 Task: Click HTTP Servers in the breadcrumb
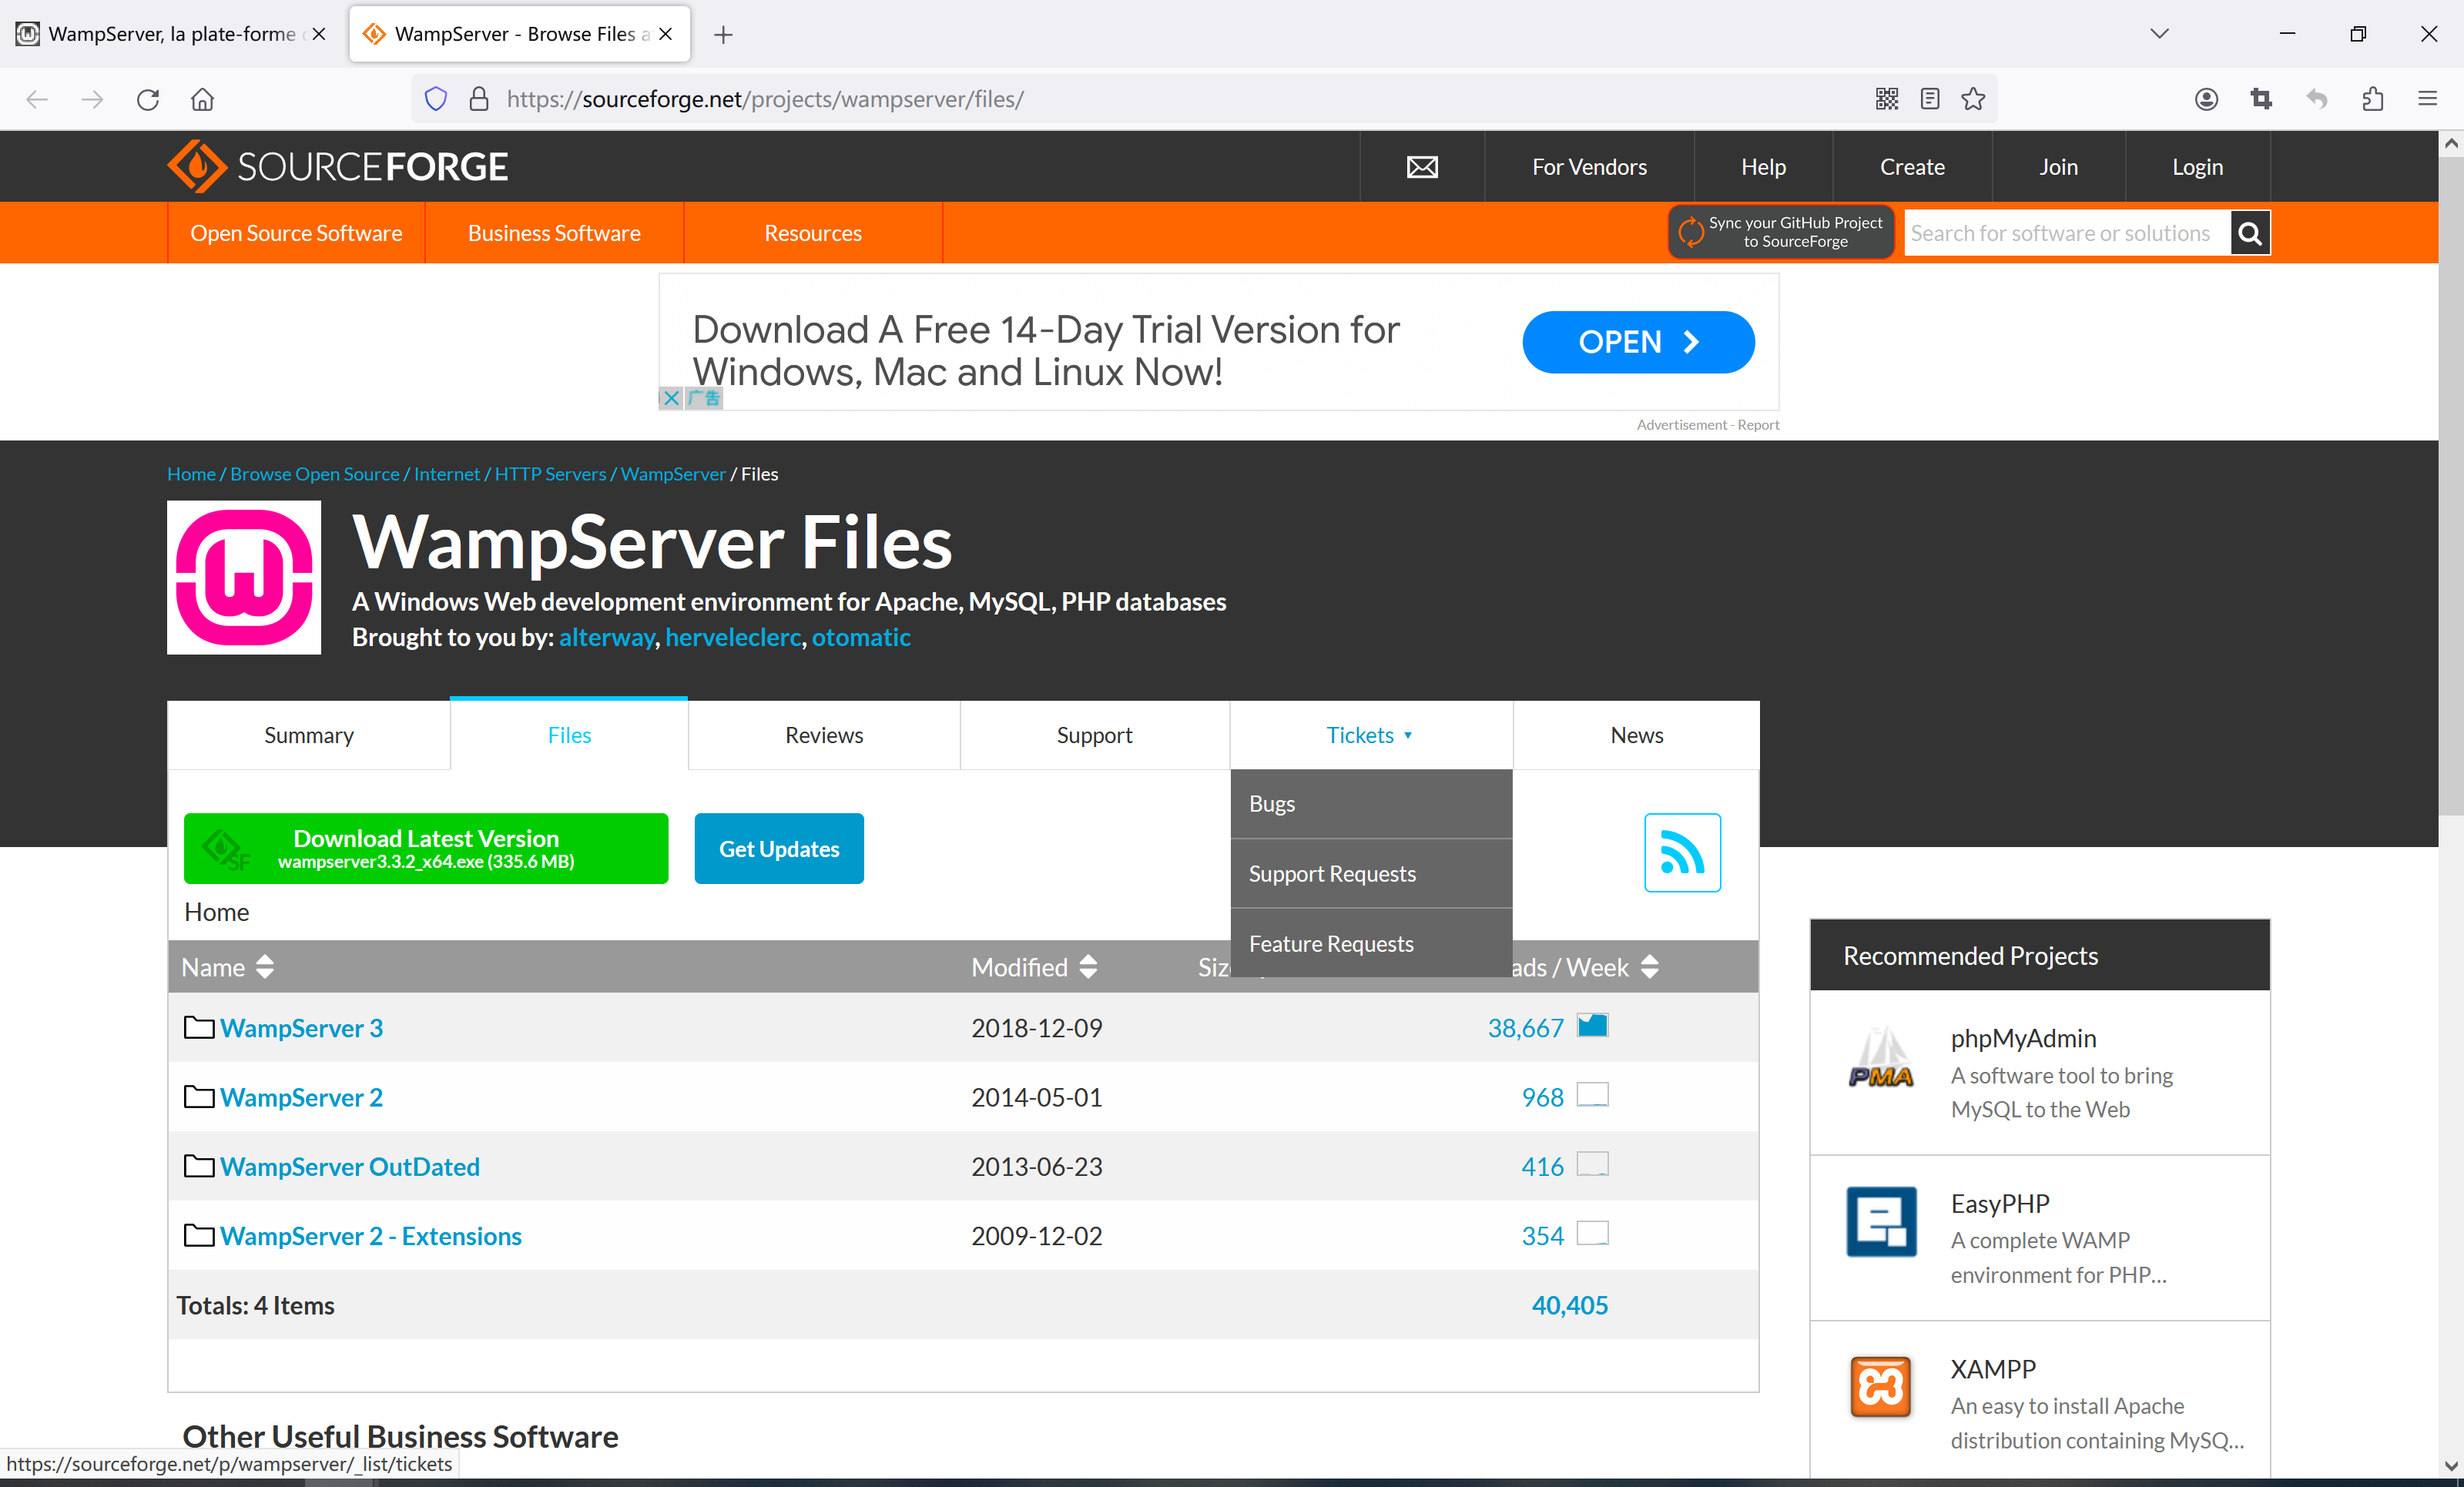coord(550,474)
